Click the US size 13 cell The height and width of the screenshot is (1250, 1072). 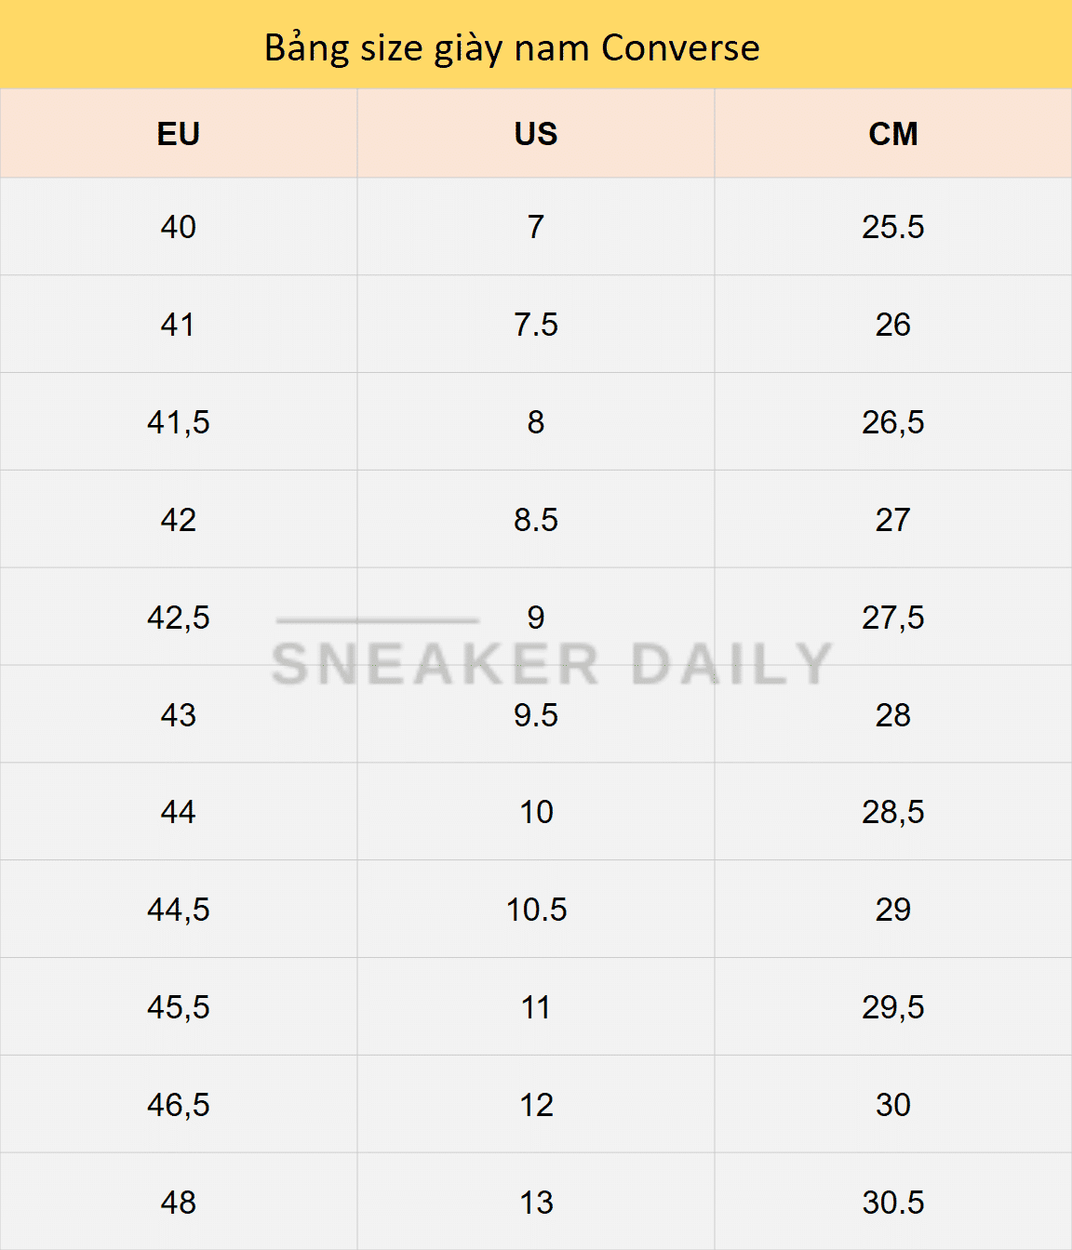(536, 1203)
